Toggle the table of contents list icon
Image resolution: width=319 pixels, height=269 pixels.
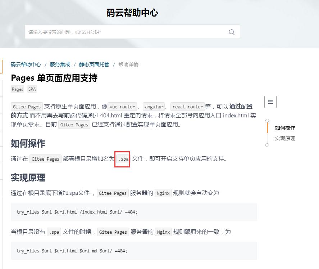tap(270, 102)
